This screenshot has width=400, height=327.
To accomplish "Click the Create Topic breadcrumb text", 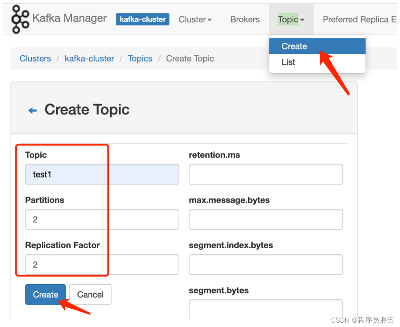I will click(190, 59).
